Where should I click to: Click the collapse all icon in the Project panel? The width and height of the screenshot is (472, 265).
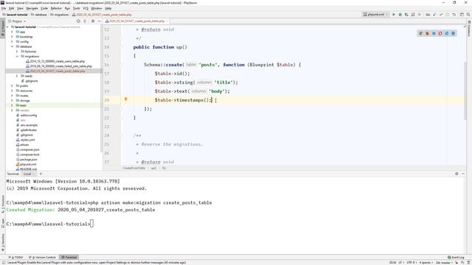click(85, 21)
